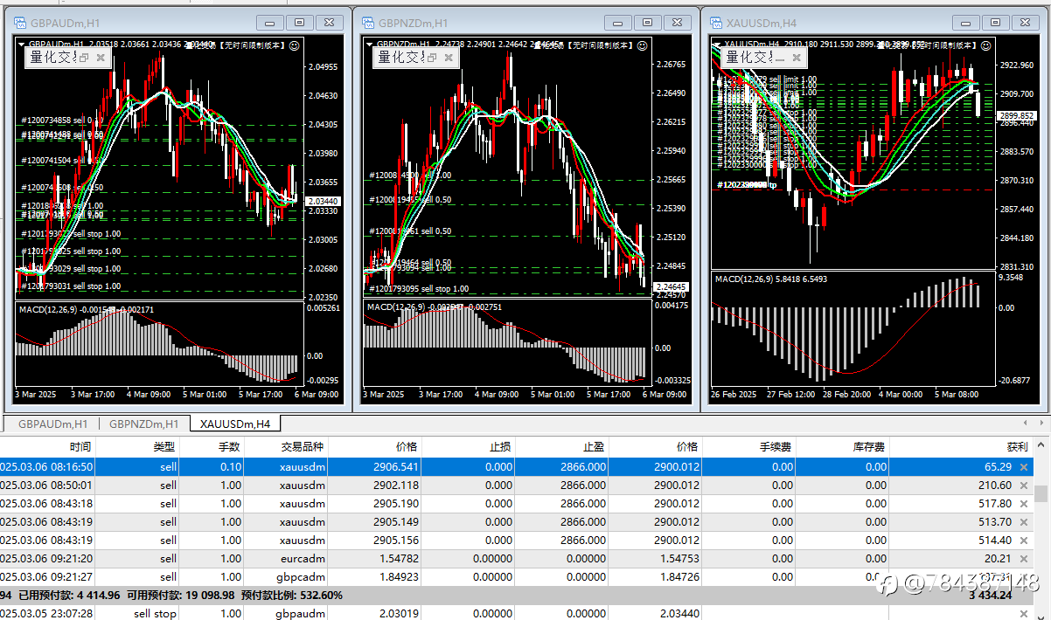Close the xauusdm order with profit 517.80
This screenshot has height=620, width=1051.
[x=1024, y=504]
